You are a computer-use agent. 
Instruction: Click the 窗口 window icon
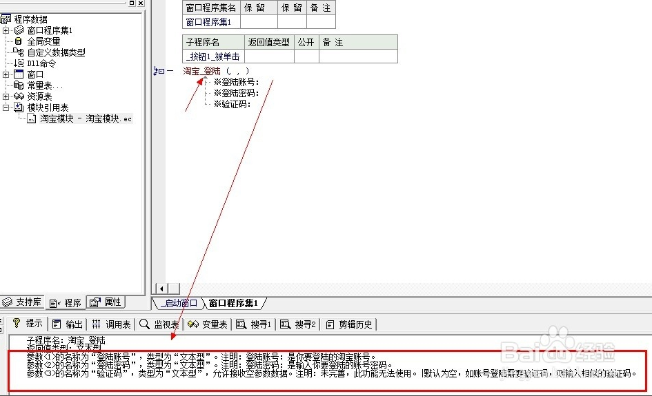point(19,74)
